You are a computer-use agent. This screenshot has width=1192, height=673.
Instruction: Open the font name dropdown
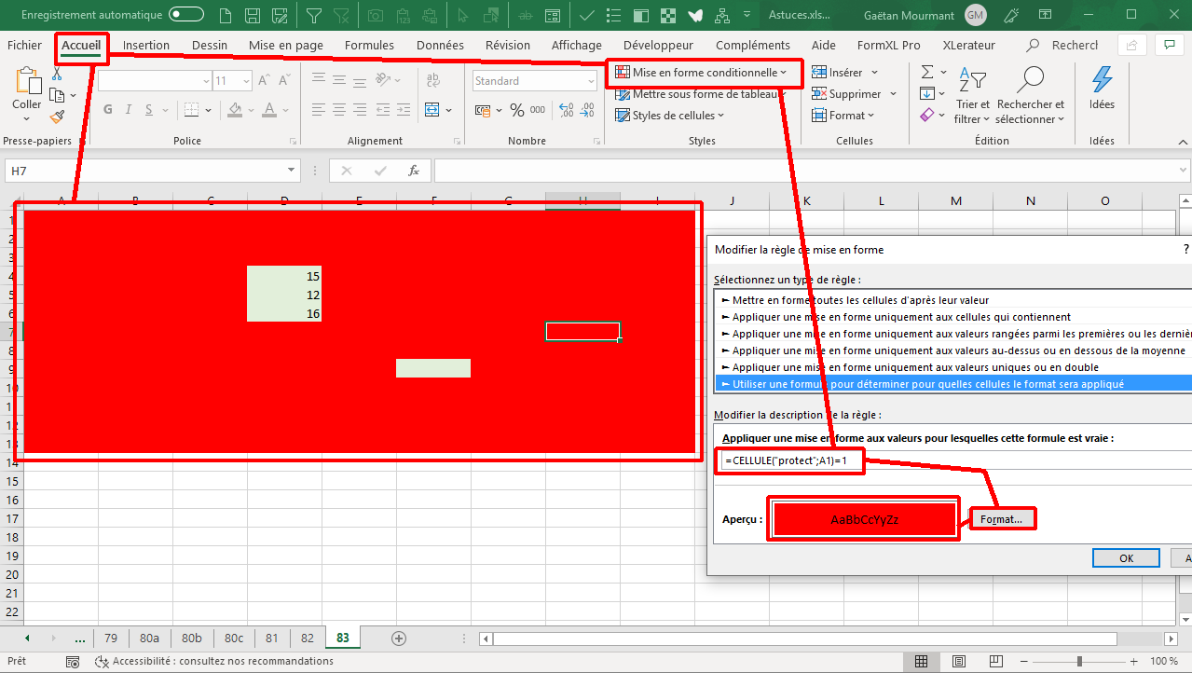[x=206, y=81]
